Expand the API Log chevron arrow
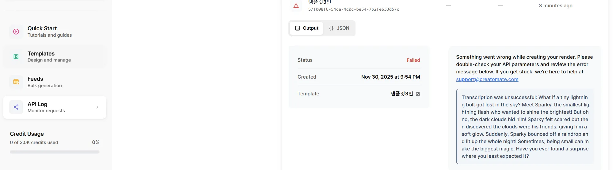Image resolution: width=616 pixels, height=170 pixels. pos(97,107)
